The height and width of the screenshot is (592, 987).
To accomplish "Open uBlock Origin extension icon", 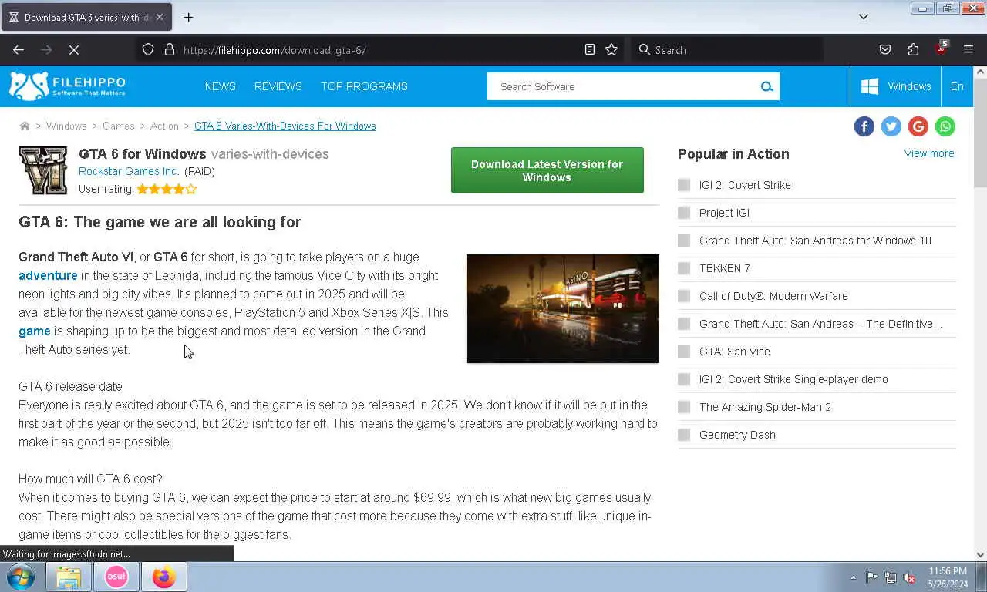I will tap(941, 49).
